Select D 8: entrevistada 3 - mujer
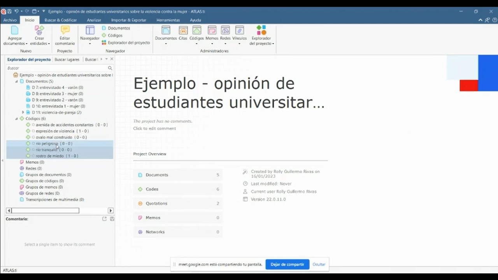This screenshot has height=280, width=498. pos(54,94)
